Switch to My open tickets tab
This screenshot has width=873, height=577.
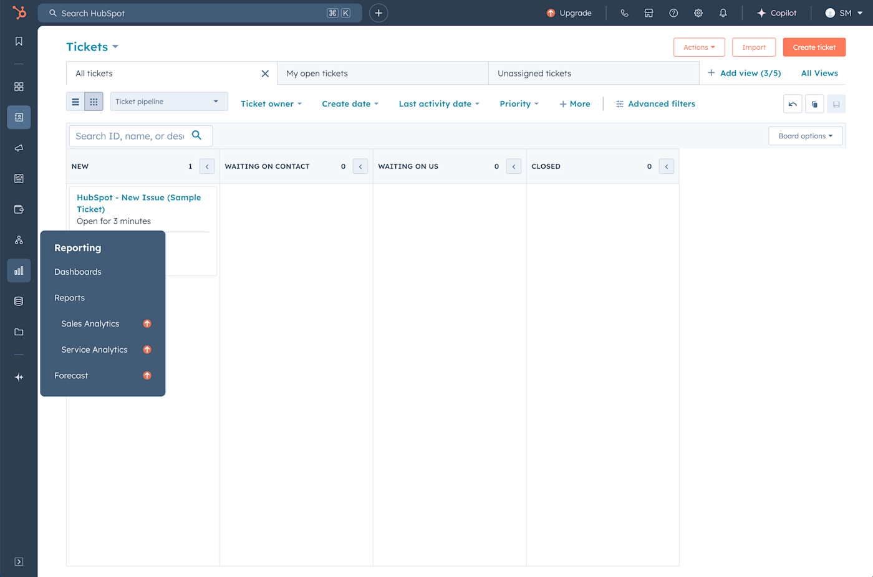383,74
